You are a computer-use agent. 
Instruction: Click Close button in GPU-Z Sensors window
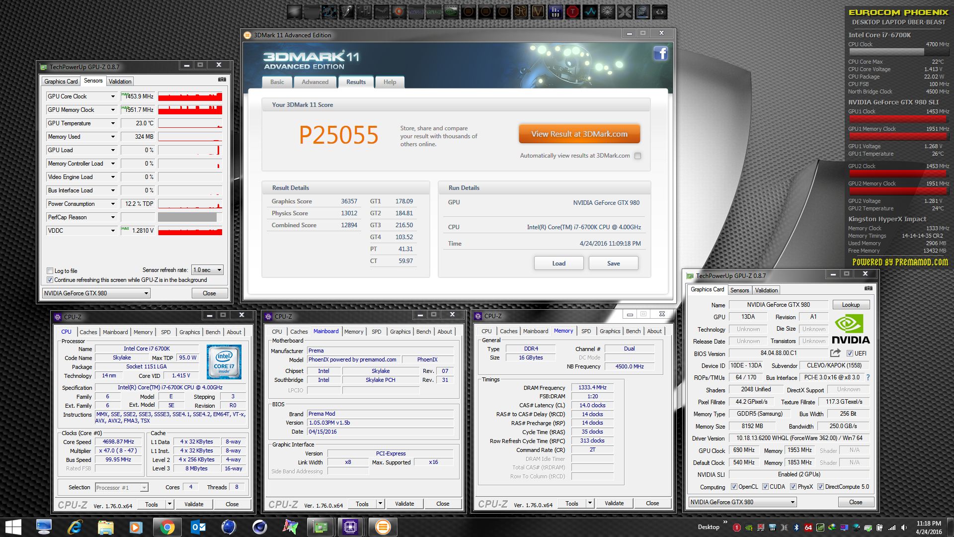pos(210,293)
